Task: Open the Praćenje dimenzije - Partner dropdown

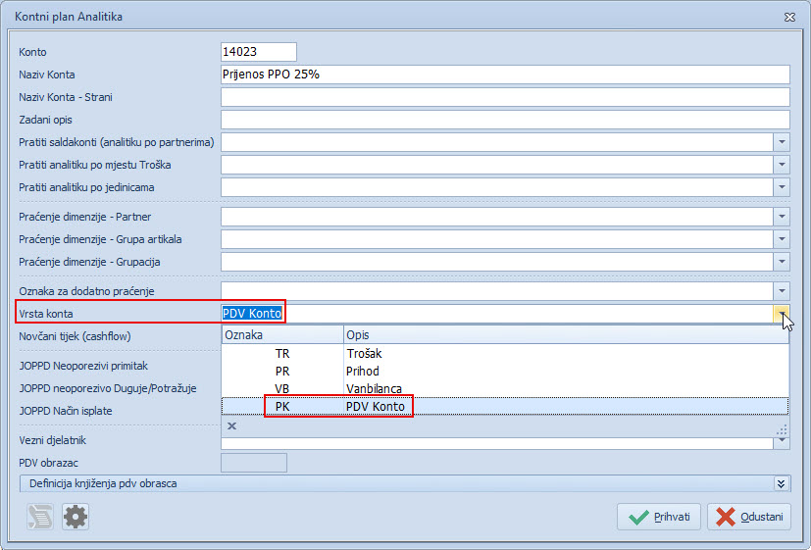Action: (x=782, y=217)
